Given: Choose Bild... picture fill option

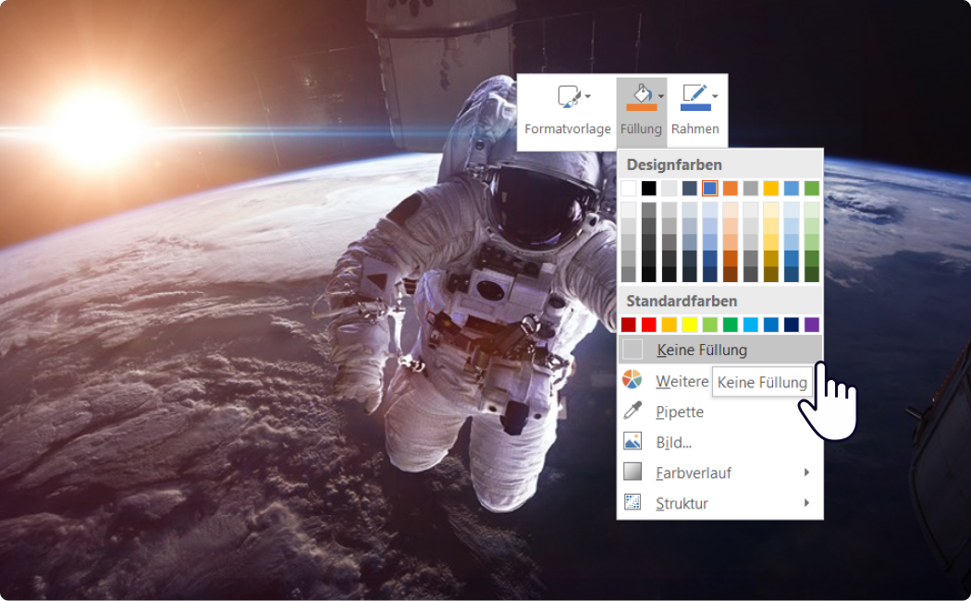Looking at the screenshot, I should tap(673, 442).
